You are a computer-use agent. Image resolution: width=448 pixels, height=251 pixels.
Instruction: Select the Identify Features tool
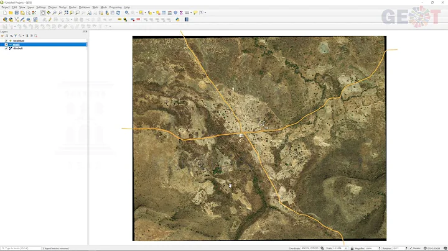click(x=126, y=13)
